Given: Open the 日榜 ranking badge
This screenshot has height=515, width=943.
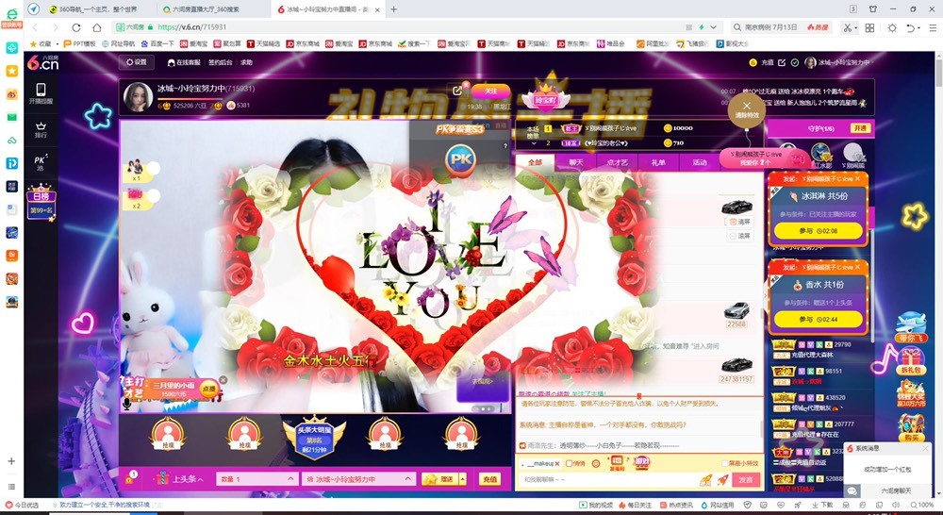Looking at the screenshot, I should (41, 202).
